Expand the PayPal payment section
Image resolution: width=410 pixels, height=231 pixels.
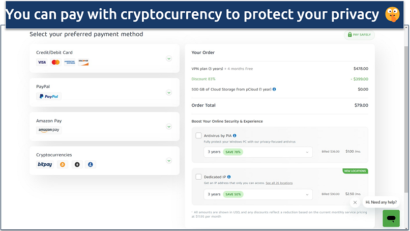point(169,93)
